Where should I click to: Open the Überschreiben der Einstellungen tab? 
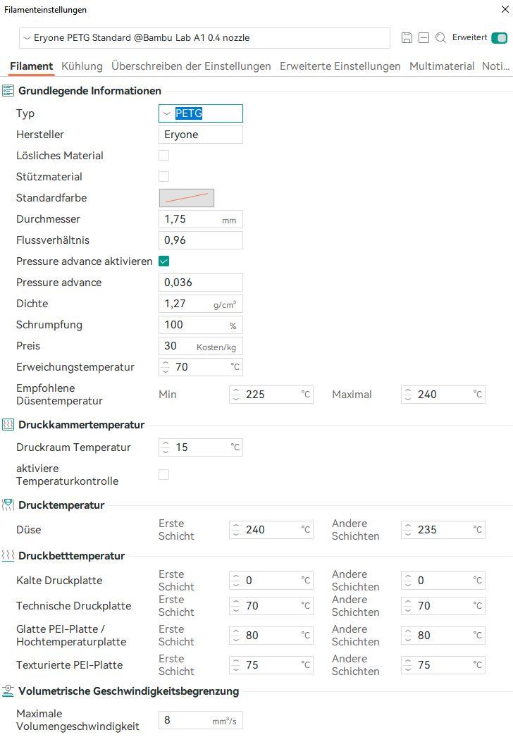pos(191,66)
